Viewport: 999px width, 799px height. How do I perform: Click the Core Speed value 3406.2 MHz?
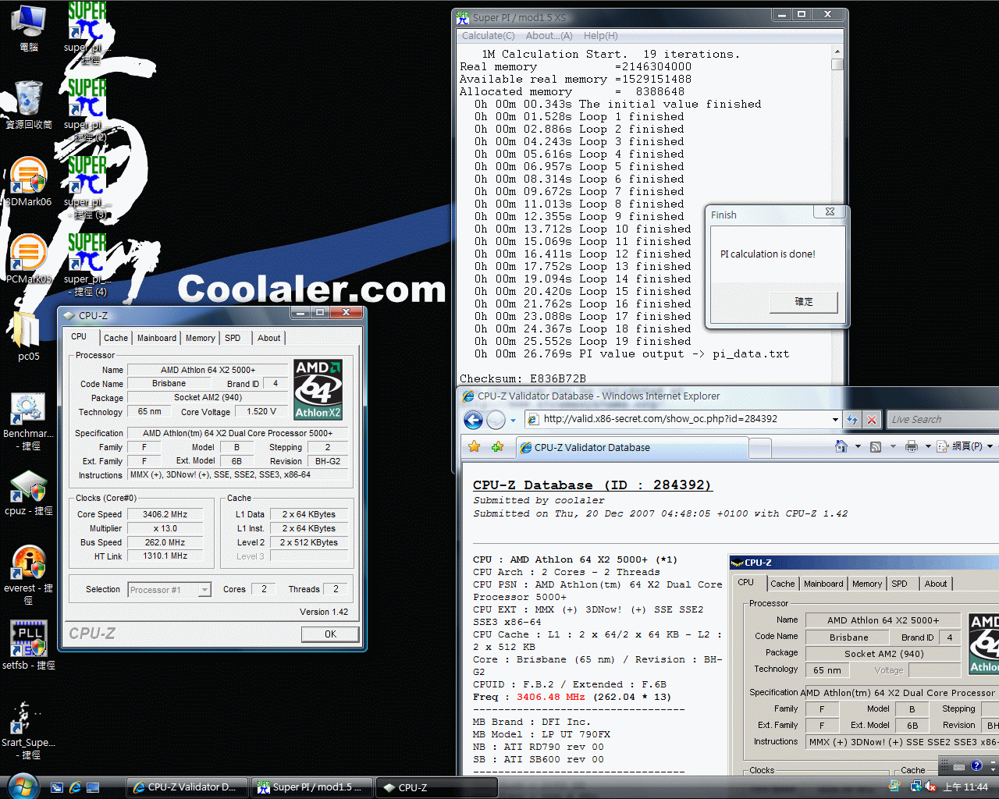[165, 514]
